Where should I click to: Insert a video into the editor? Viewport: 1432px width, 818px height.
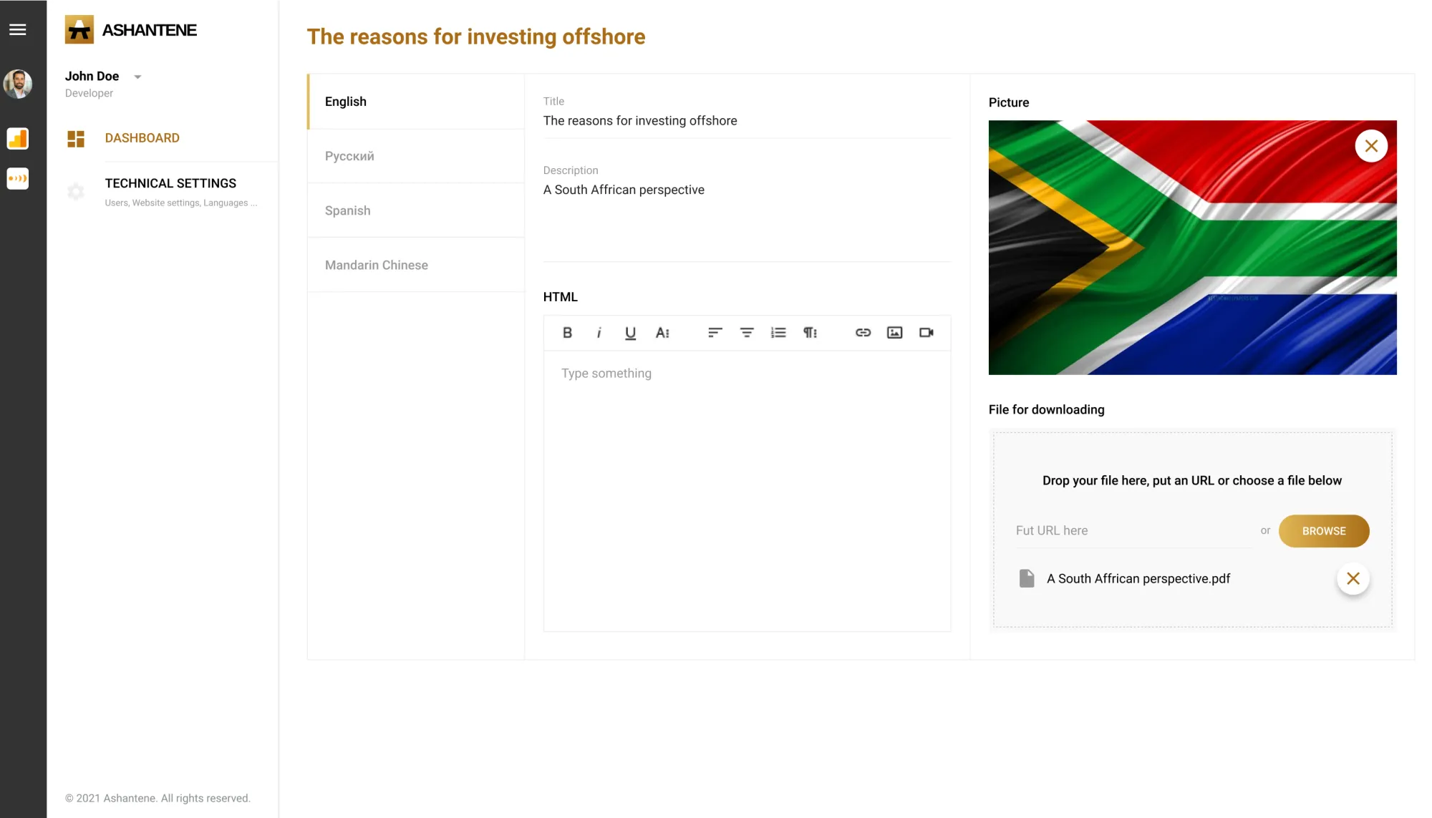click(926, 333)
